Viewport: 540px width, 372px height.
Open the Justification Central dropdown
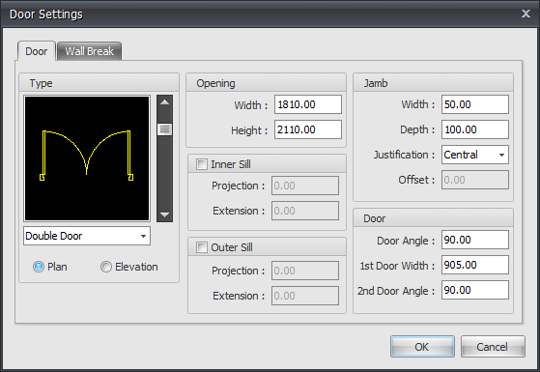[x=475, y=155]
